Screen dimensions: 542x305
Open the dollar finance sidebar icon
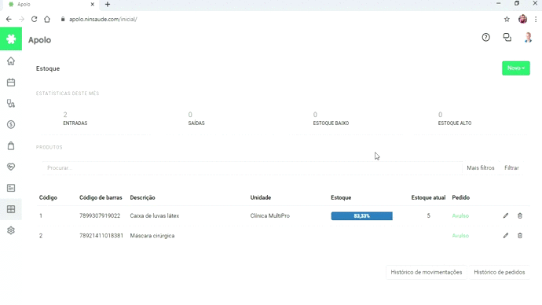[x=11, y=124]
